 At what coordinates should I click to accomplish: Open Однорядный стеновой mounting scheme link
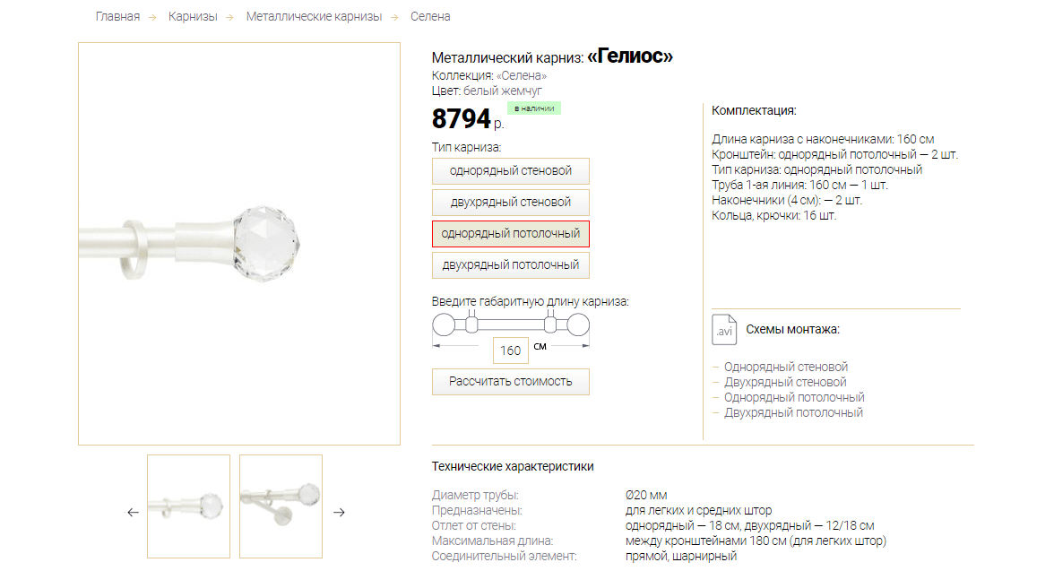(786, 367)
